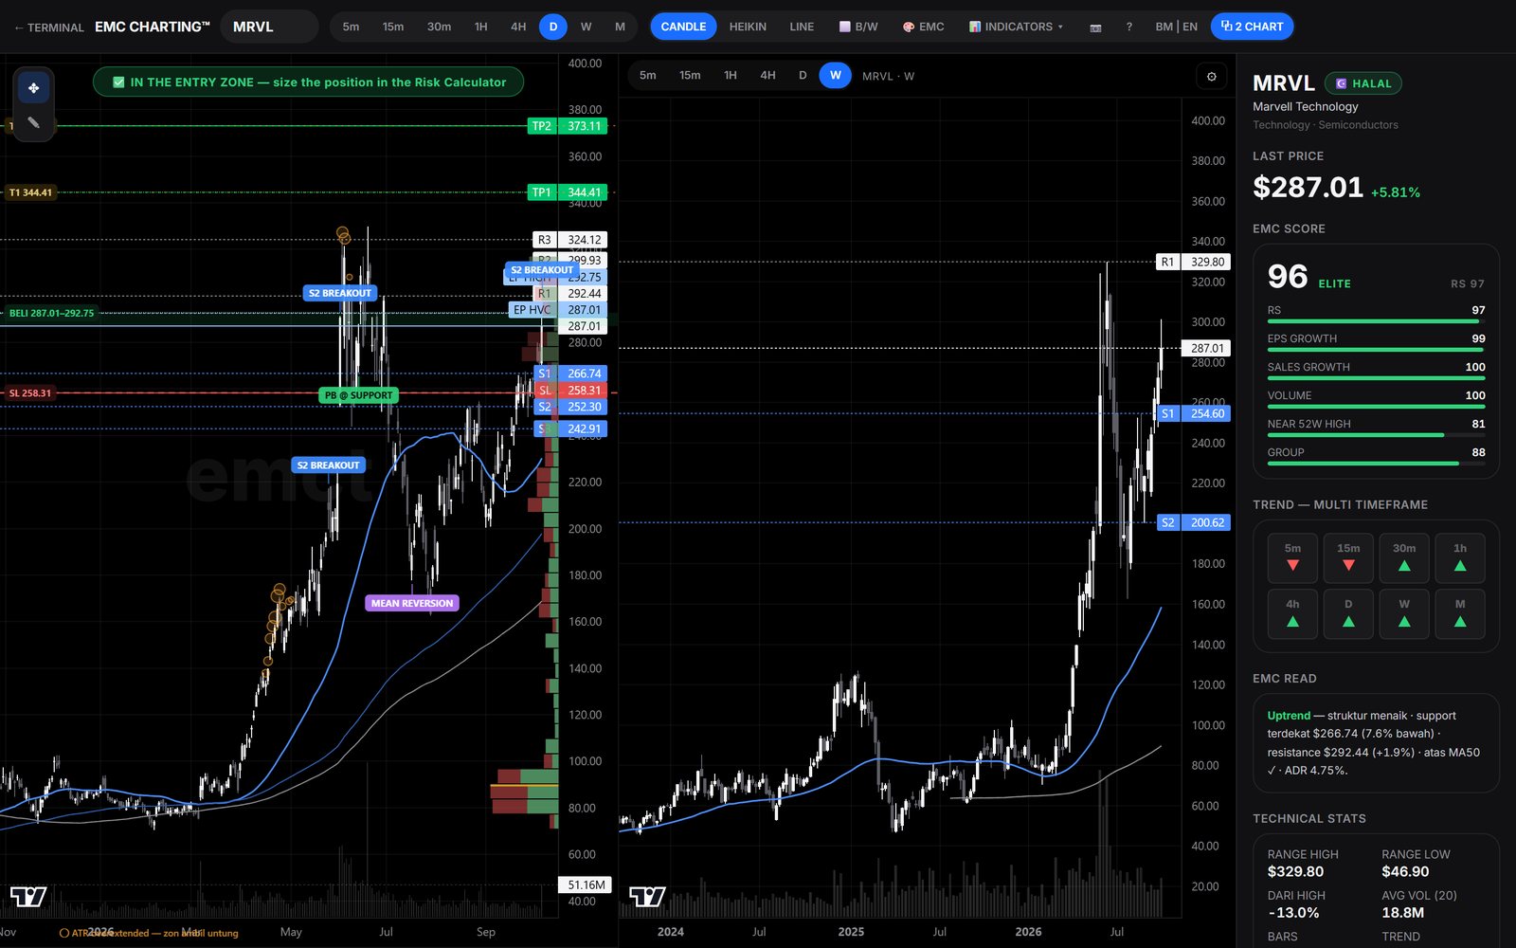Click the MRVL ticker symbol field

point(269,27)
